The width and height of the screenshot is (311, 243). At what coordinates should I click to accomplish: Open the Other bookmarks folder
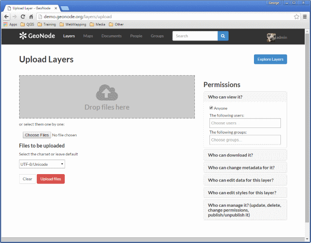(117, 24)
